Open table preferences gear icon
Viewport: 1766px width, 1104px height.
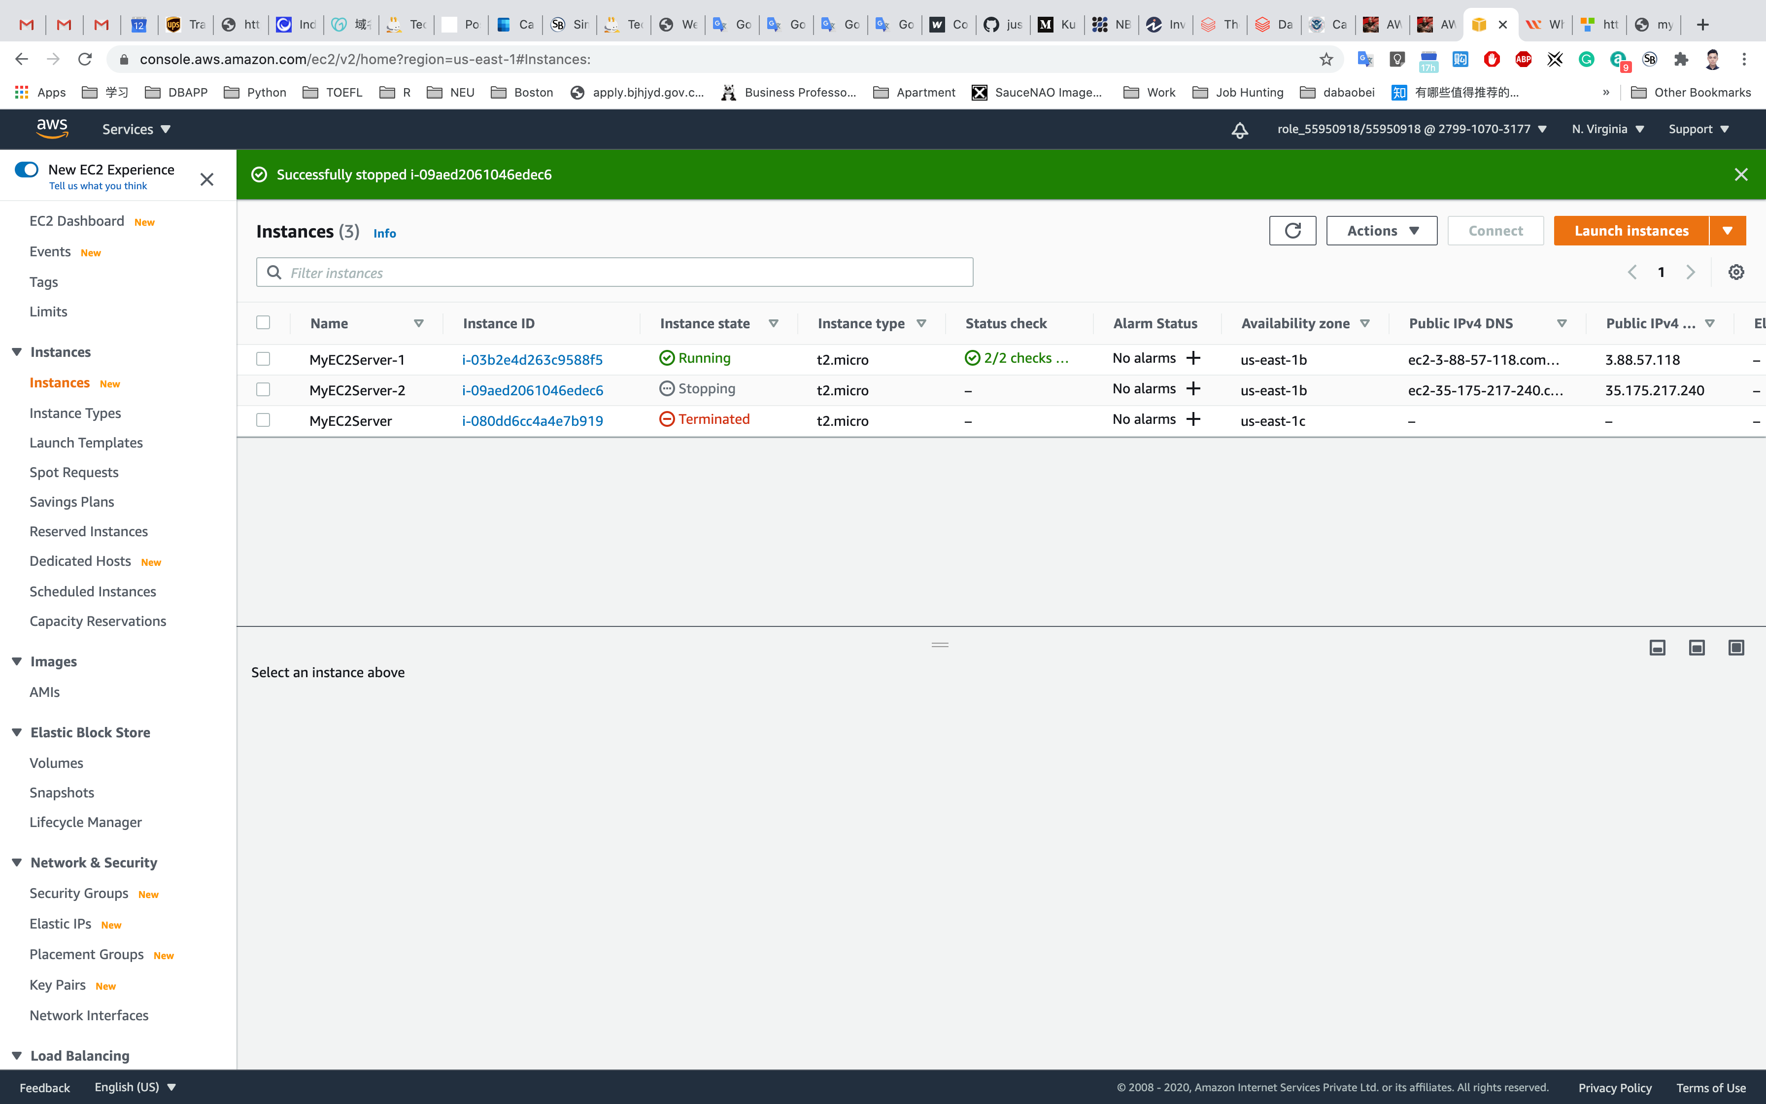coord(1736,273)
